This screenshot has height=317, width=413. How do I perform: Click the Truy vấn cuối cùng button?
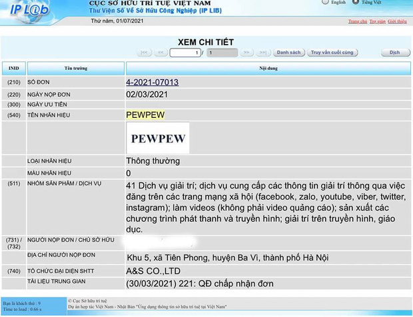(x=332, y=53)
